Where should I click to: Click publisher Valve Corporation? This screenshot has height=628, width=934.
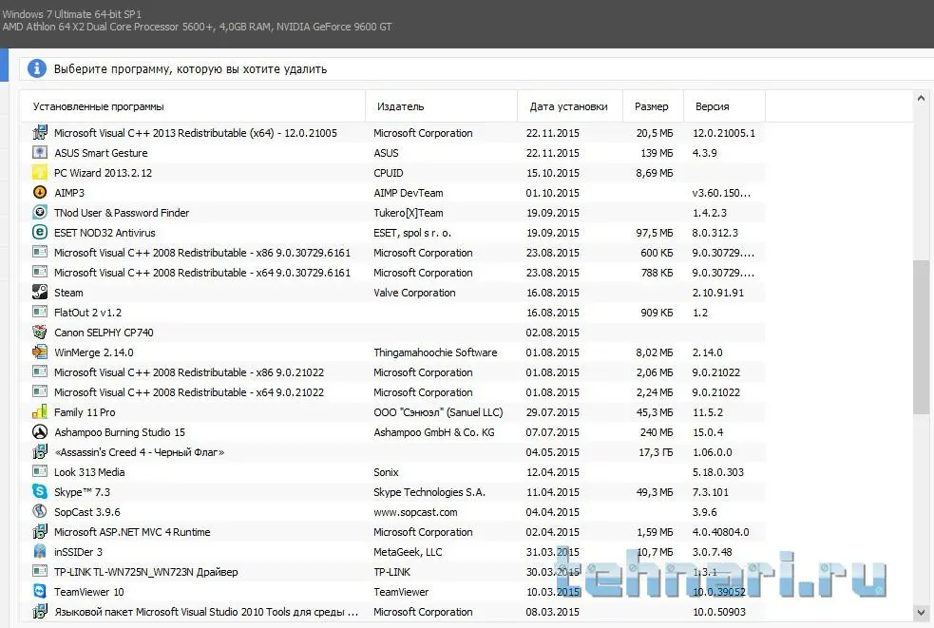point(414,293)
